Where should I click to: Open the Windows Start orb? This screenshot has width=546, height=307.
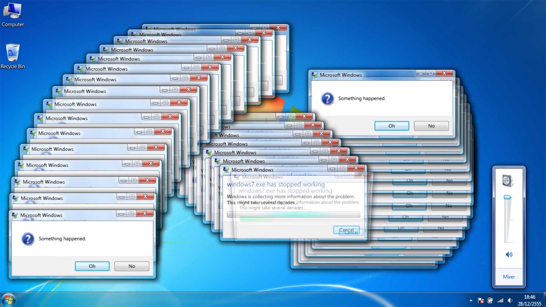point(8,300)
